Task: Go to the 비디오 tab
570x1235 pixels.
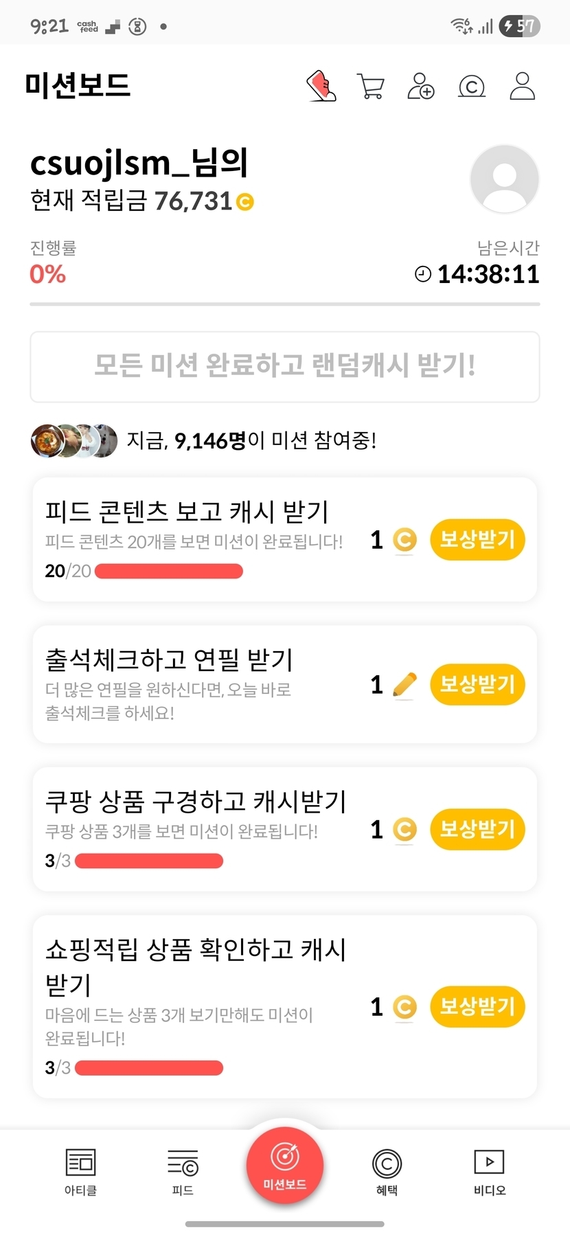Action: pyautogui.click(x=489, y=1171)
